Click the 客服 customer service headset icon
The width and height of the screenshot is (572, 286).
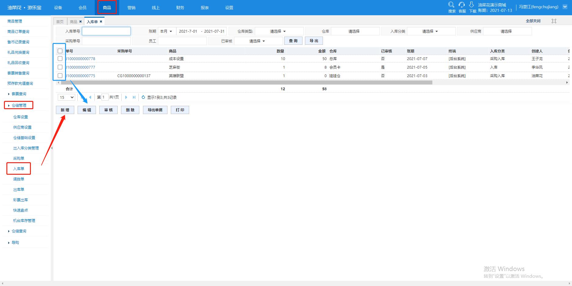[x=462, y=5]
